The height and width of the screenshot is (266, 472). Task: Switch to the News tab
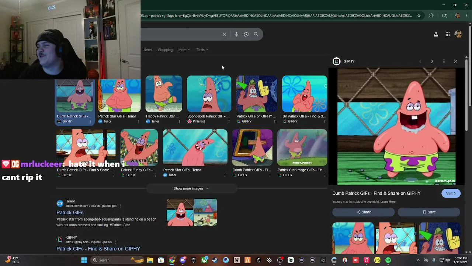pyautogui.click(x=148, y=50)
